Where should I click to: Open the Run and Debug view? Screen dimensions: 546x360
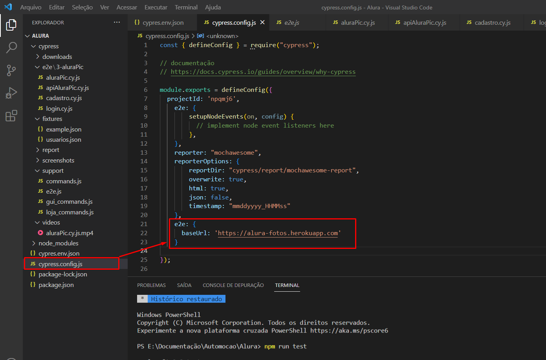[x=11, y=93]
